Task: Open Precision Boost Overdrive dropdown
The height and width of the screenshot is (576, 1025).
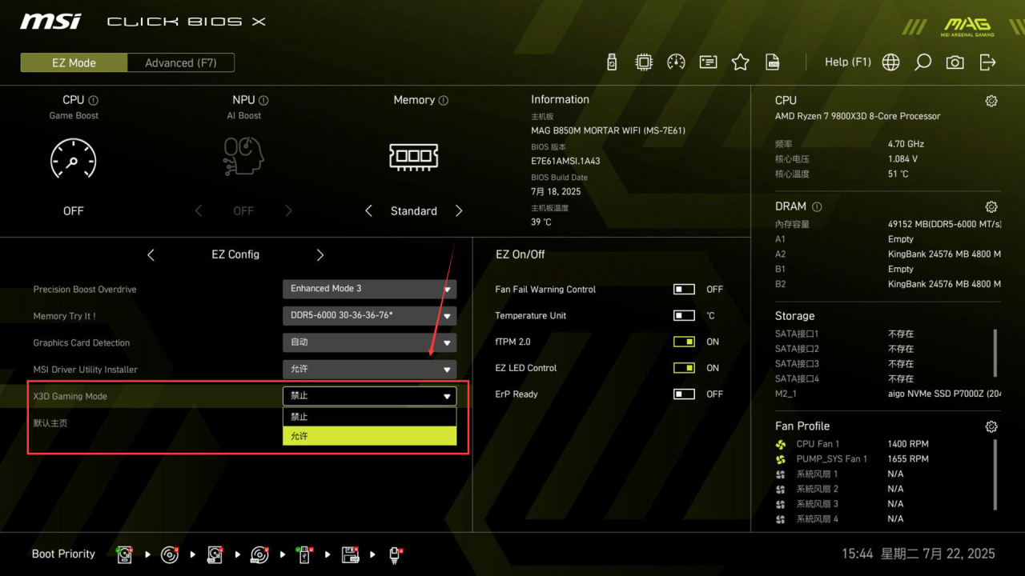Action: (x=369, y=289)
